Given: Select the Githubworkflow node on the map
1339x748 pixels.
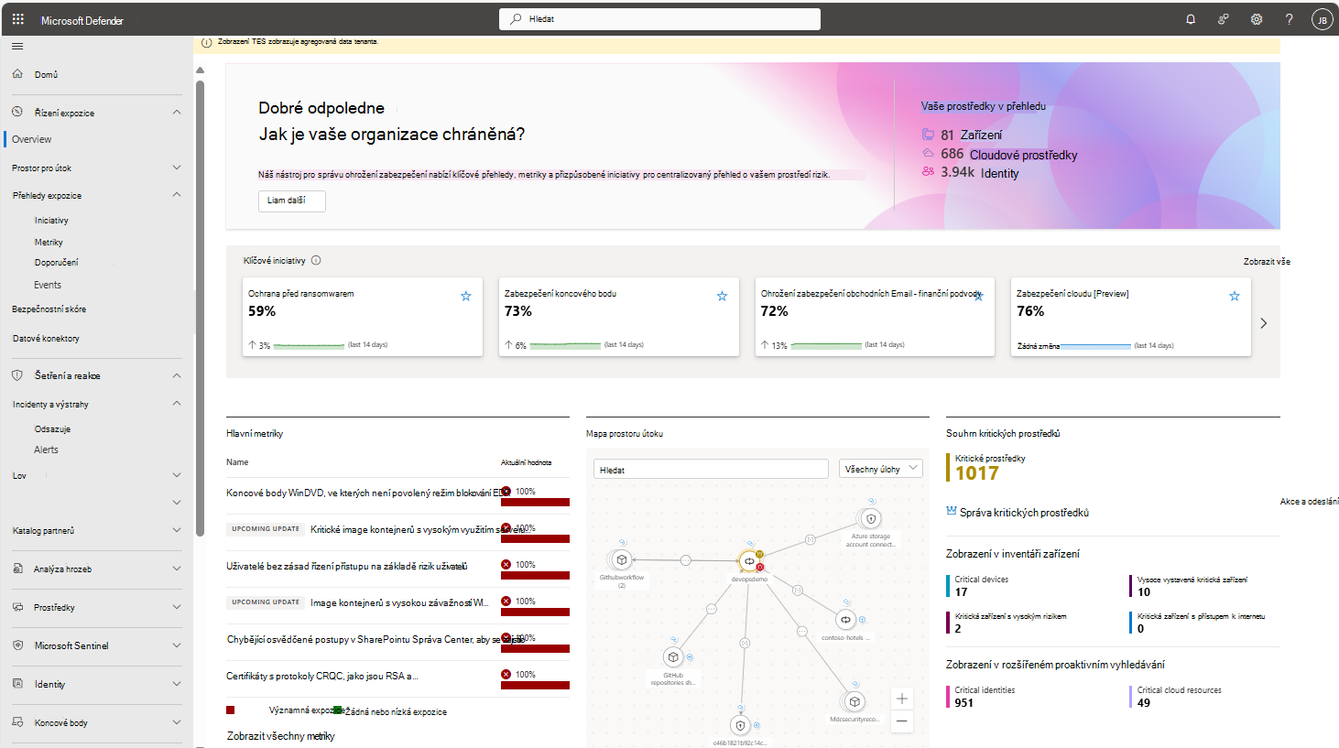Looking at the screenshot, I should click(x=621, y=560).
